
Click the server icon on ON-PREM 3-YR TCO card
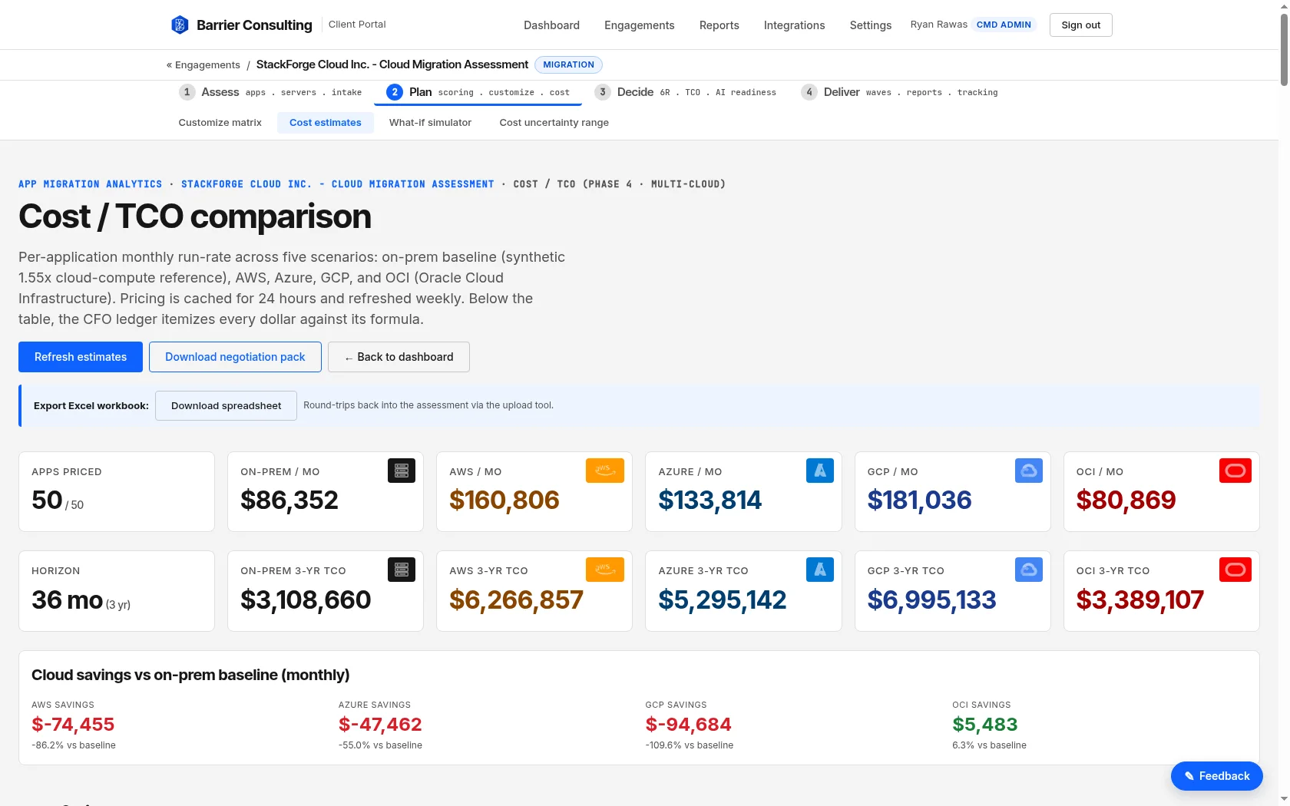[402, 570]
